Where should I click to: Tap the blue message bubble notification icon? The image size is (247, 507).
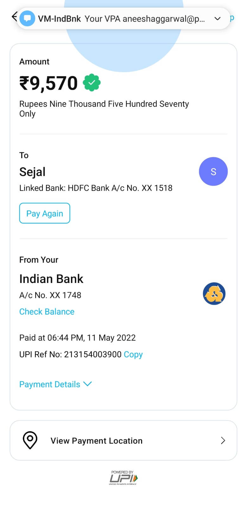click(x=27, y=19)
